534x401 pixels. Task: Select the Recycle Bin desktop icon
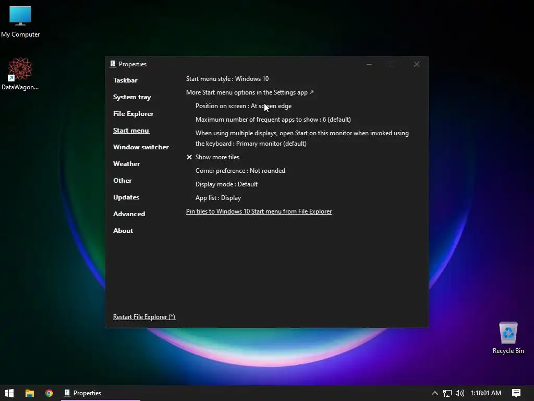click(x=508, y=338)
